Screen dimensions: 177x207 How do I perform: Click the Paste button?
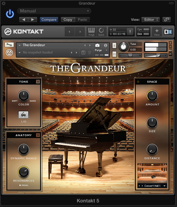point(82,20)
